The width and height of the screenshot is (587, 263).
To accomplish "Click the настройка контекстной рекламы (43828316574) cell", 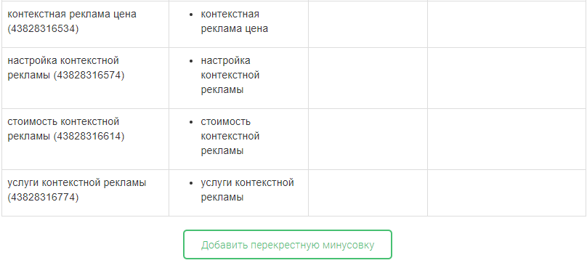I will pos(85,78).
